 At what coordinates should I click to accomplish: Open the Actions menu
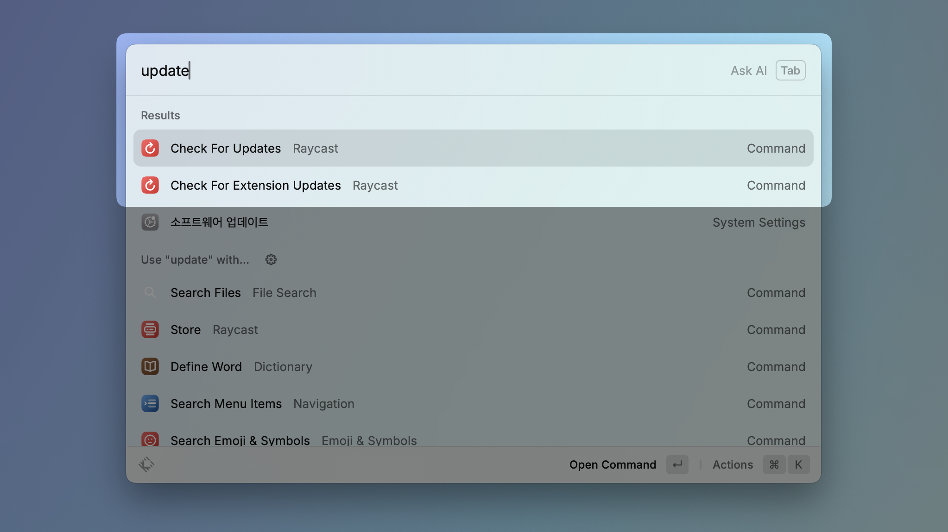click(x=732, y=464)
